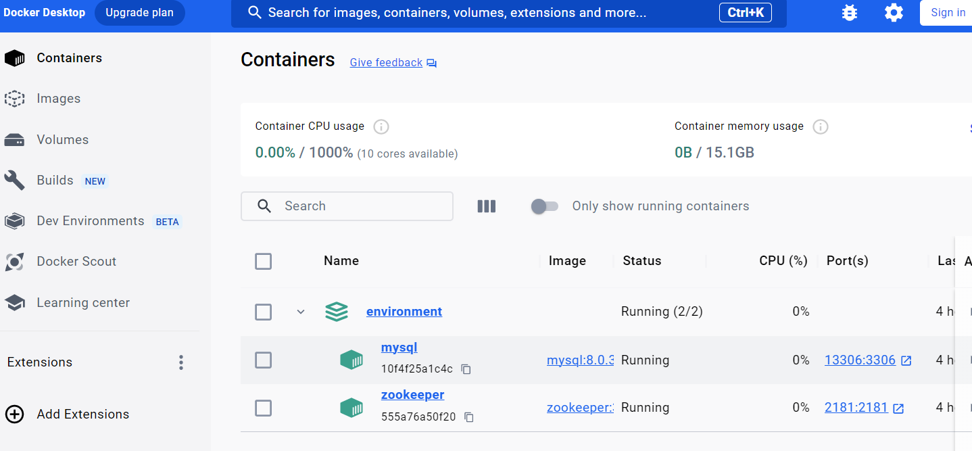Screen dimensions: 972x451
Task: Sort by the CPU (%) column header
Action: [x=783, y=261]
